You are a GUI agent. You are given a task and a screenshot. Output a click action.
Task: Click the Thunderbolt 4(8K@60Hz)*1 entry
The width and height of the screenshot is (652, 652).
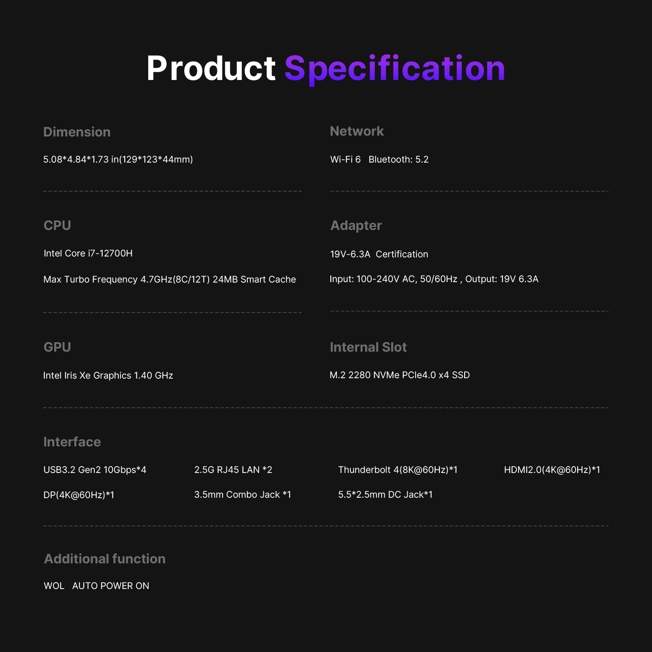(398, 470)
